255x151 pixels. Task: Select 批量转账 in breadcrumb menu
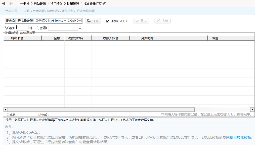tap(73, 4)
